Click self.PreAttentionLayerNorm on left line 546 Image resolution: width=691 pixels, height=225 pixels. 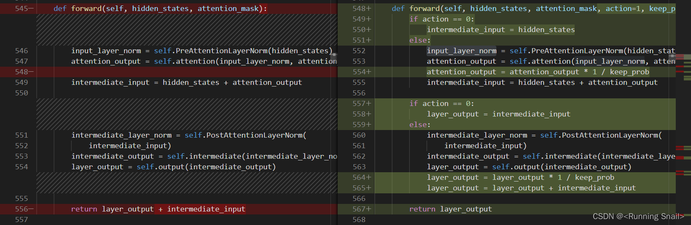click(x=211, y=51)
